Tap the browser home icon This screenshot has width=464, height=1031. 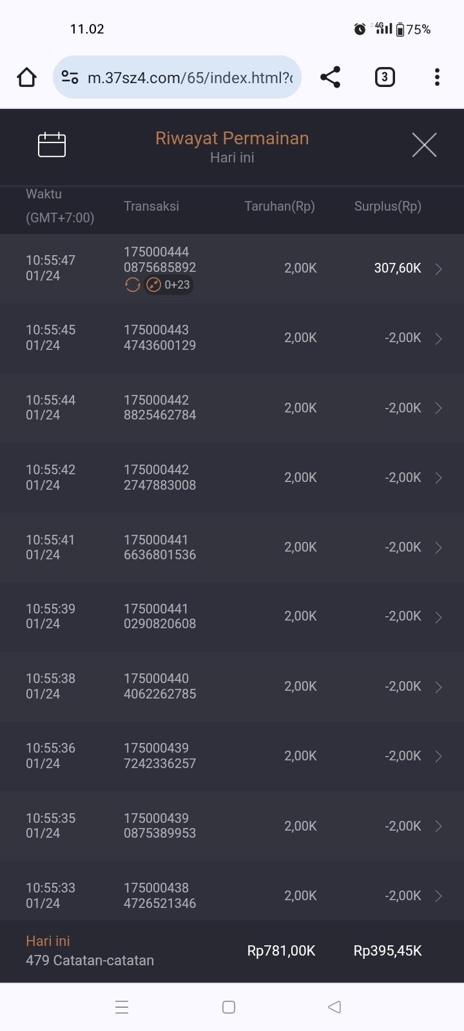[x=27, y=77]
